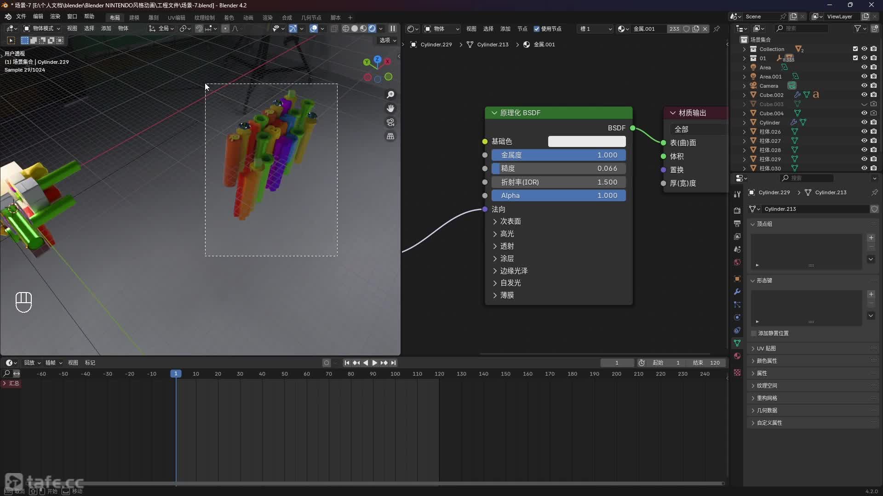Add a new shape key with plus button
The width and height of the screenshot is (883, 496).
pos(871,294)
